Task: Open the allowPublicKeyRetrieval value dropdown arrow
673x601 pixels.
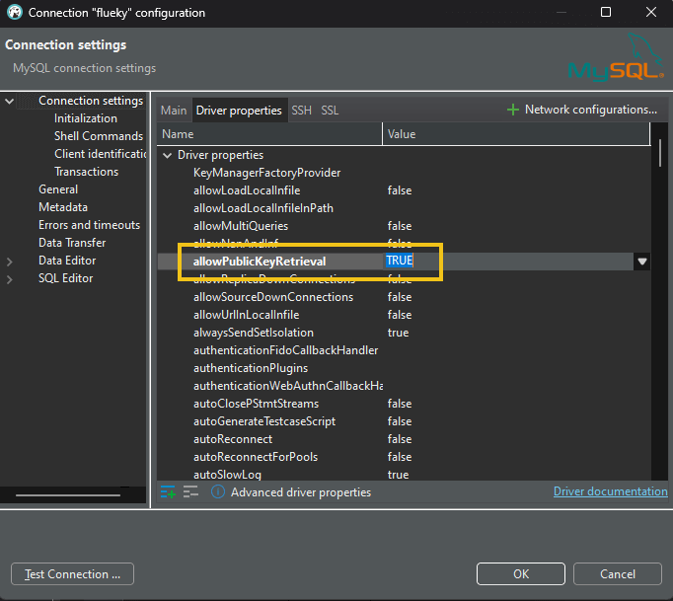Action: (642, 262)
